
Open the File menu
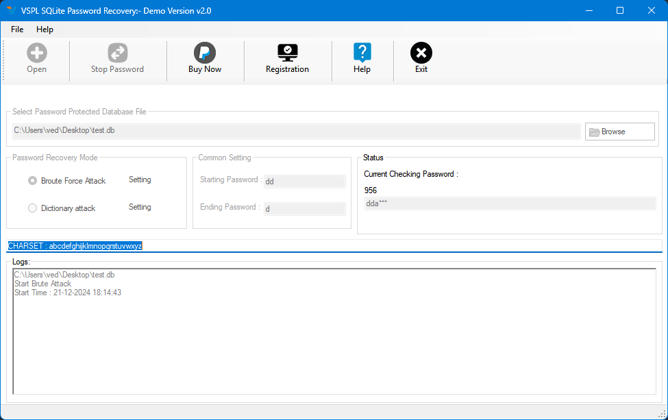pos(17,29)
